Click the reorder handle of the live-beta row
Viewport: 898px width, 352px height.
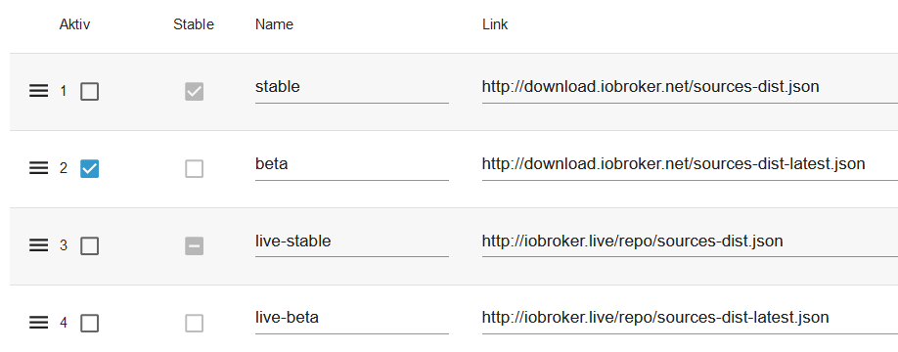click(38, 323)
